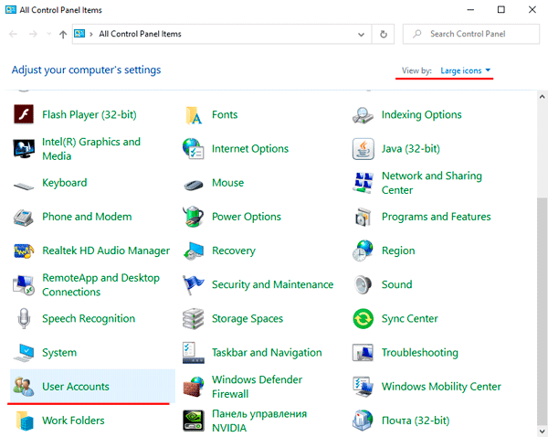
Task: Click the Search Control Panel field
Action: click(470, 34)
